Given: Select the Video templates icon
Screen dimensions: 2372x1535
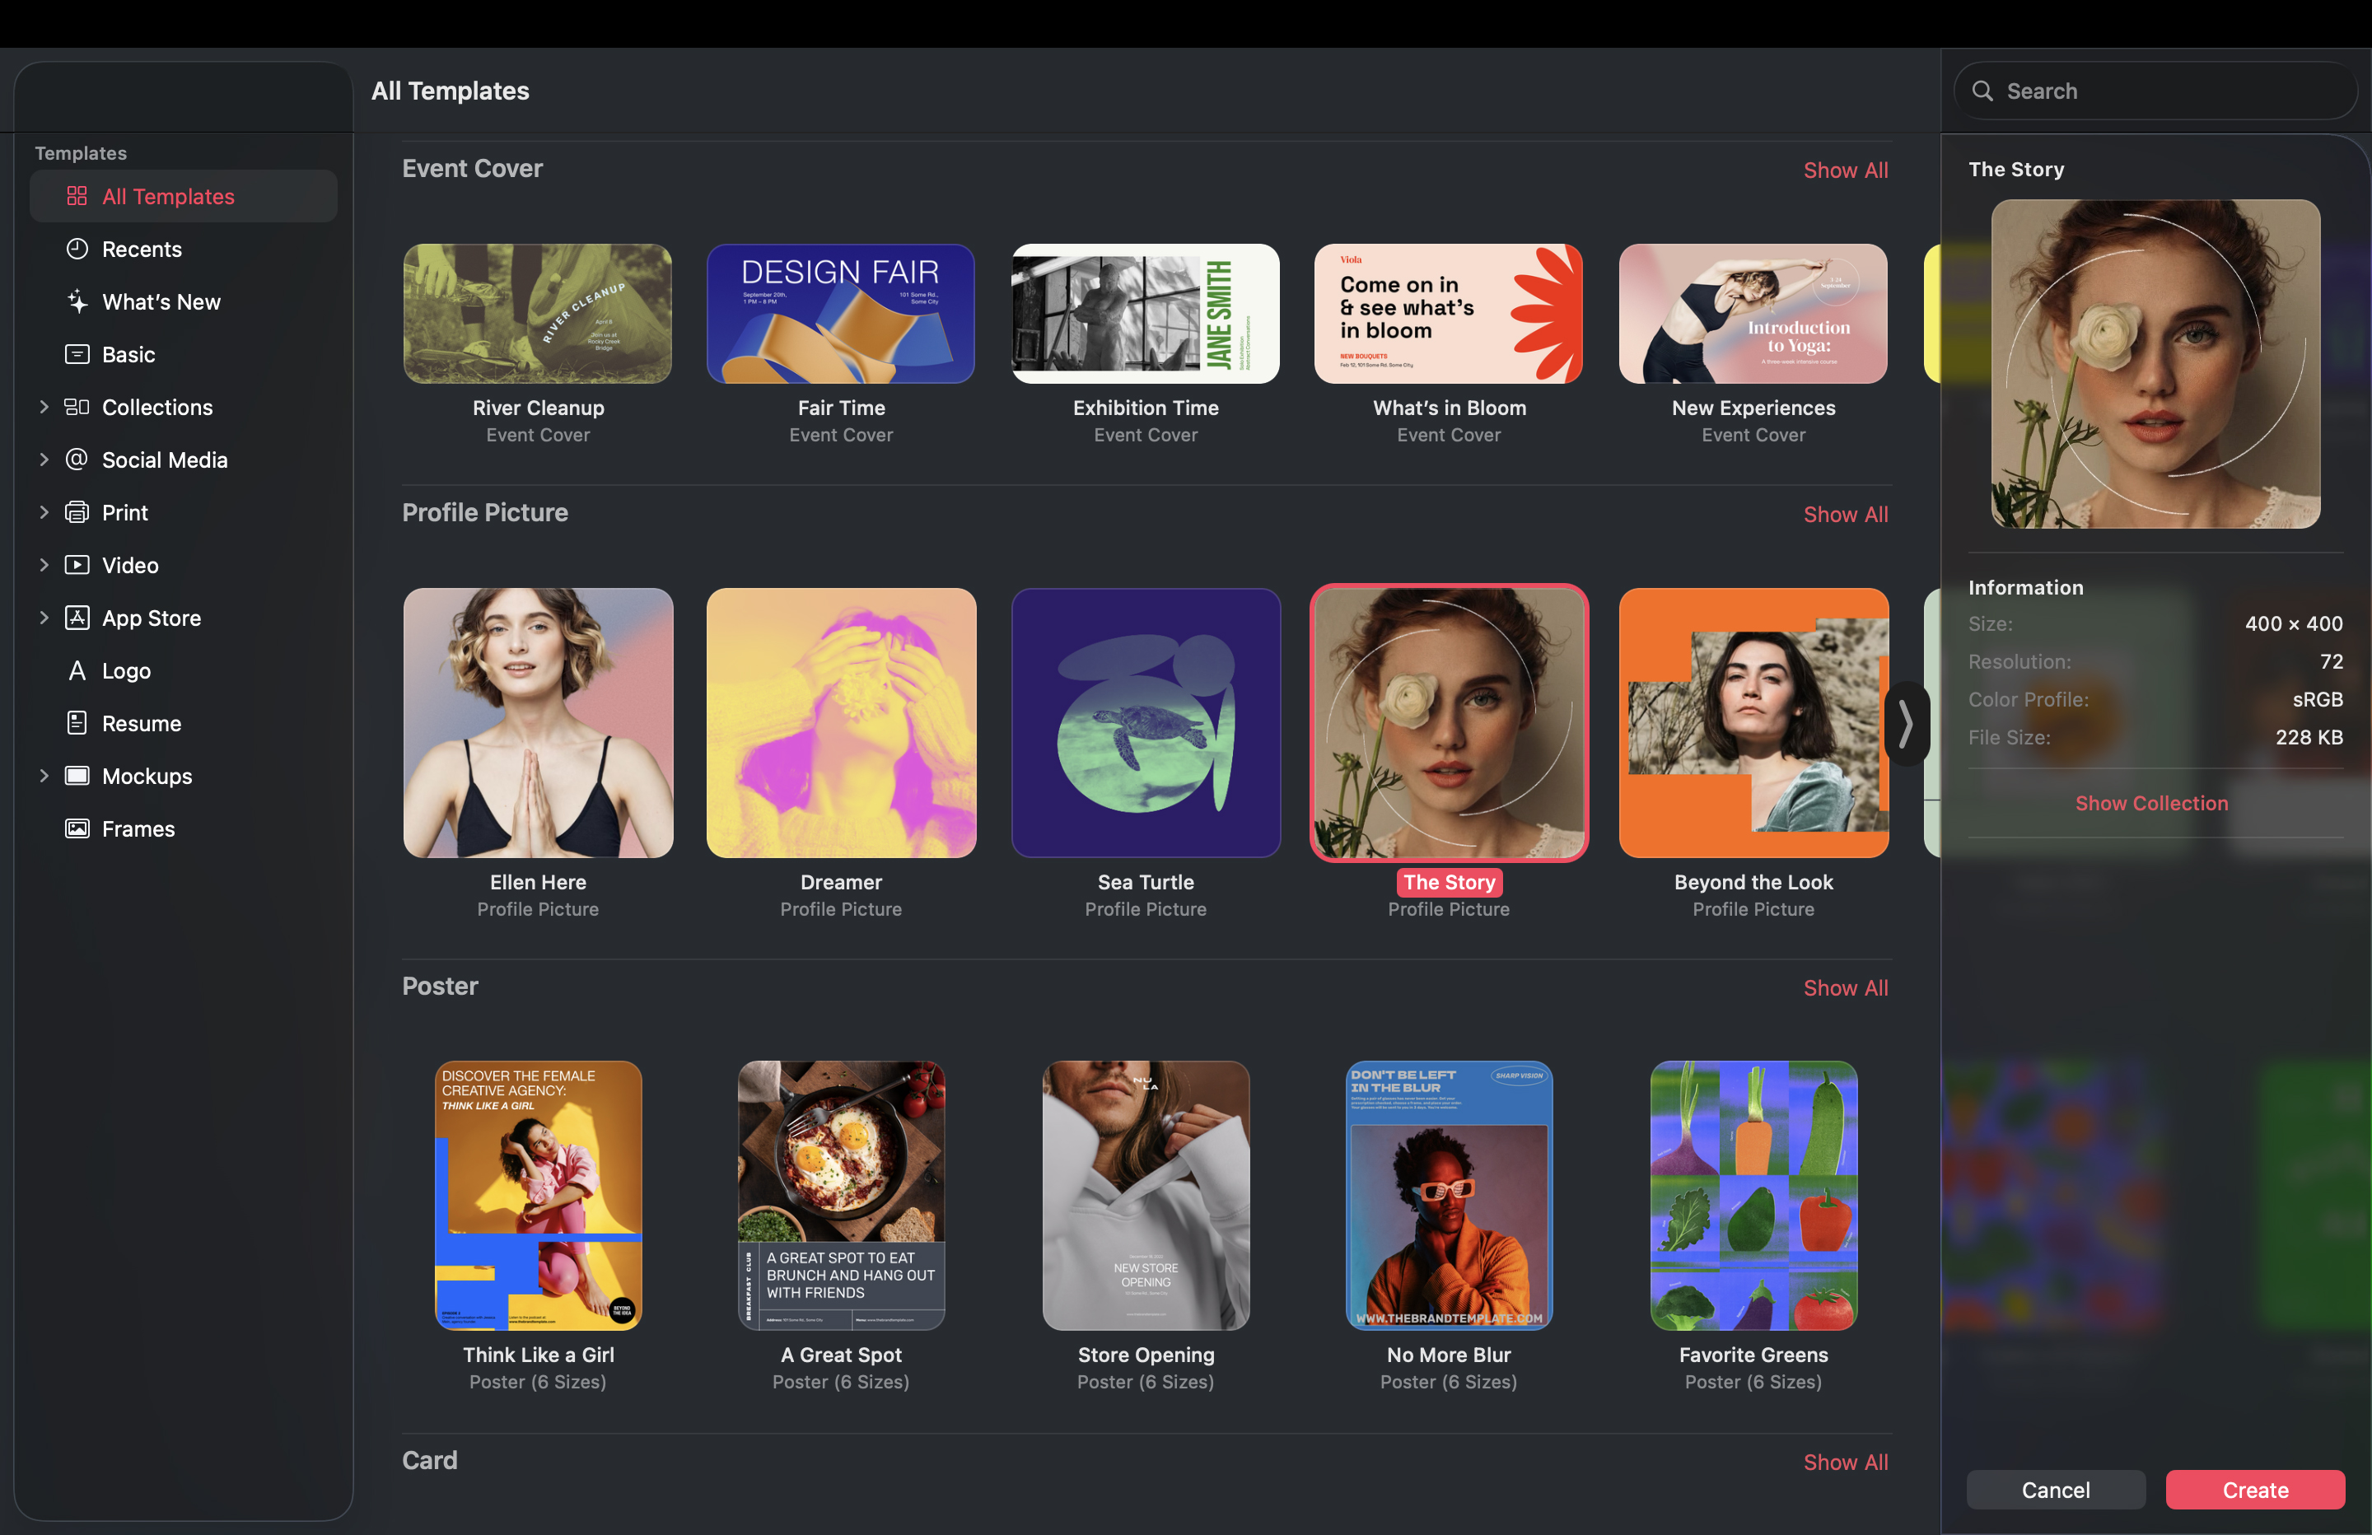Looking at the screenshot, I should click(x=77, y=564).
